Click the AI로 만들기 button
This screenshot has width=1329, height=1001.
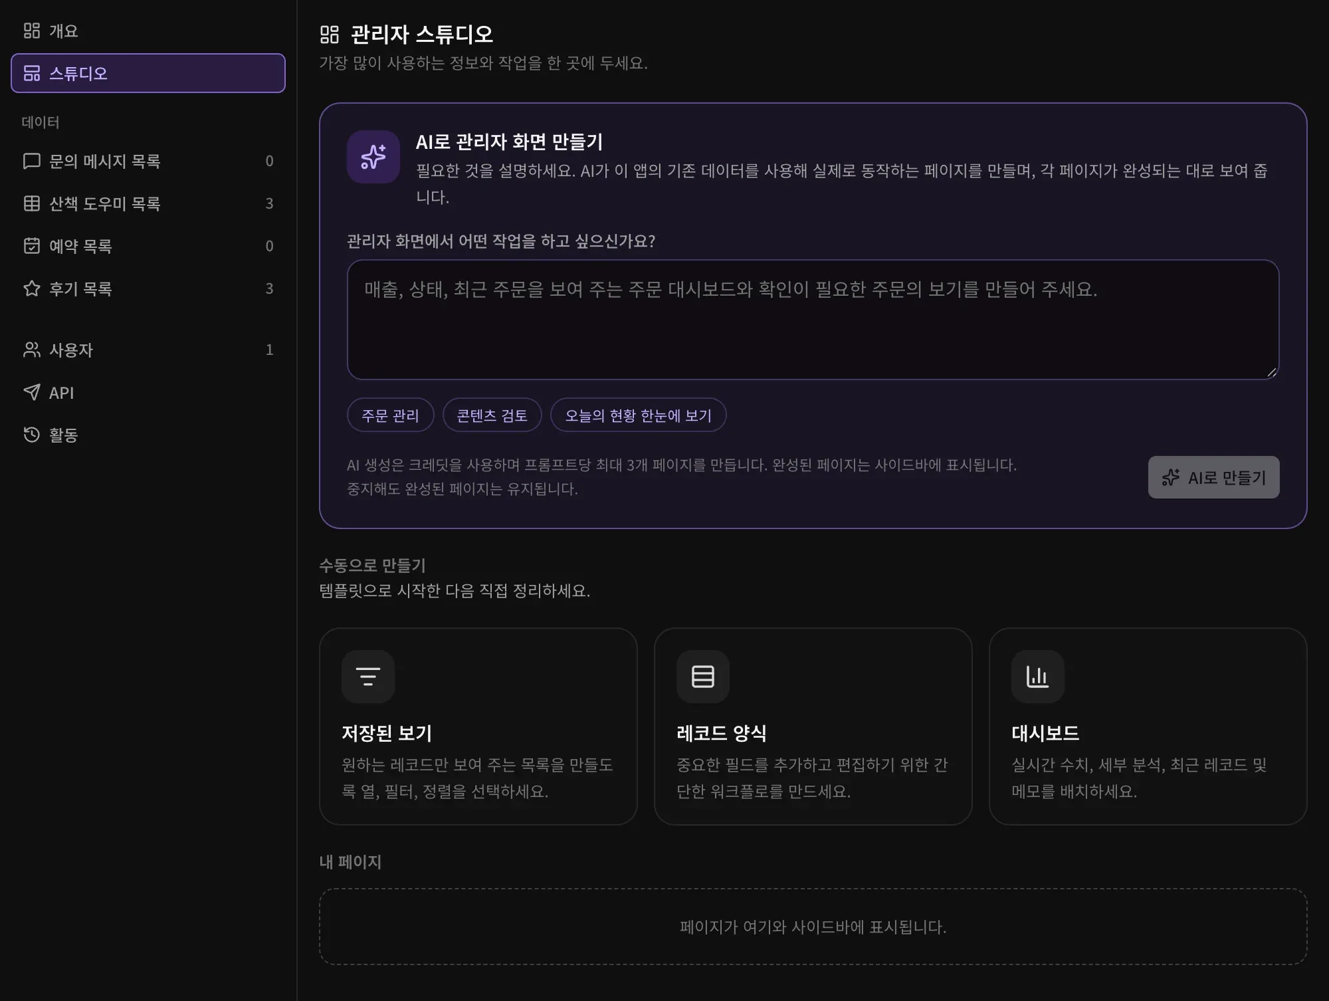pyautogui.click(x=1213, y=477)
